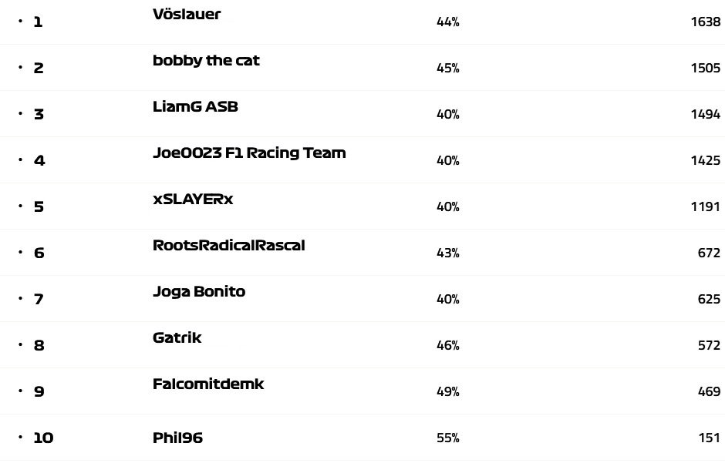Select the LiamG ASB team entry
This screenshot has height=463, width=725.
[x=195, y=107]
